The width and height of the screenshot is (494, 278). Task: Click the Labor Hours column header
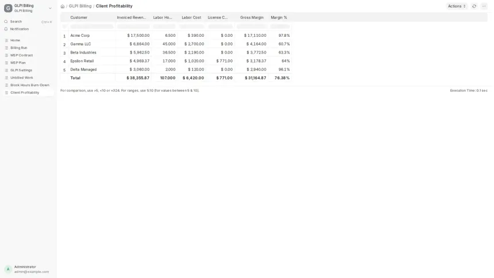point(164,18)
